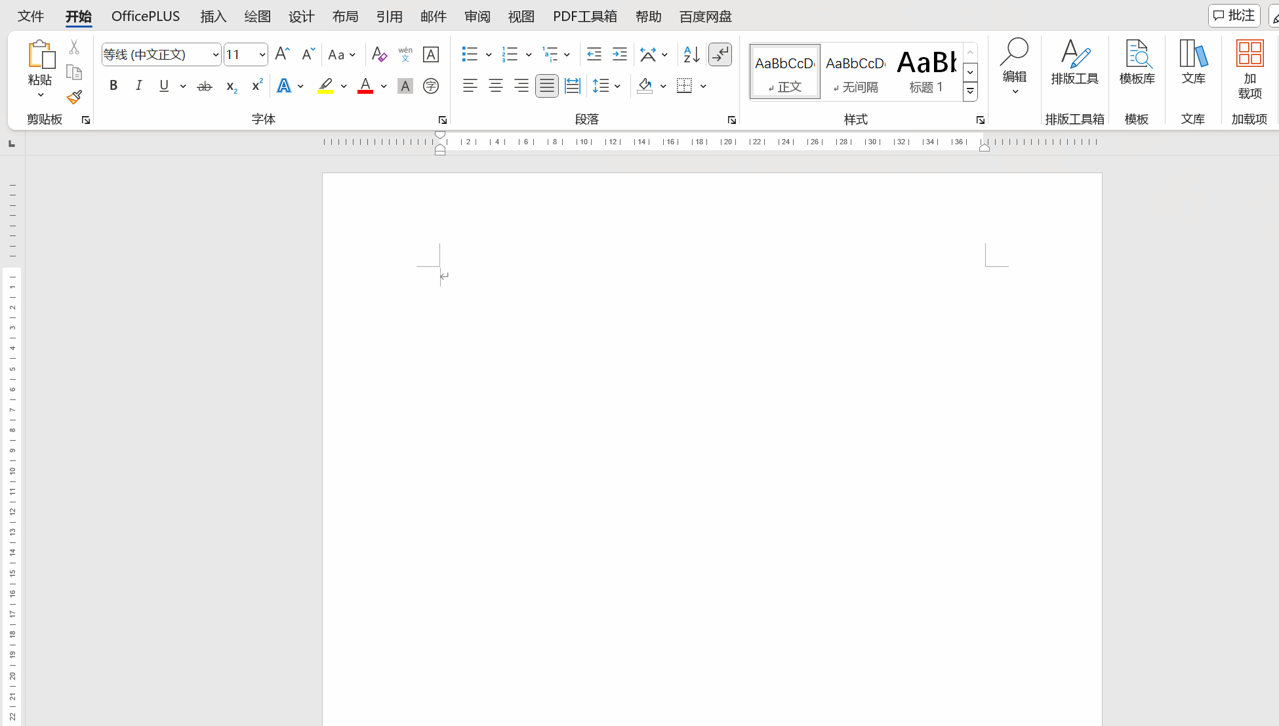
Task: Open the font name dropdown
Action: (215, 54)
